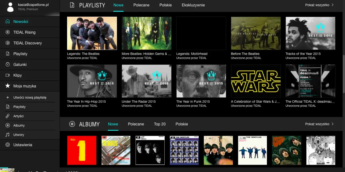Expand all playlists with Pokaż wszystko arrow
This screenshot has height=172, width=345.
(x=332, y=5)
